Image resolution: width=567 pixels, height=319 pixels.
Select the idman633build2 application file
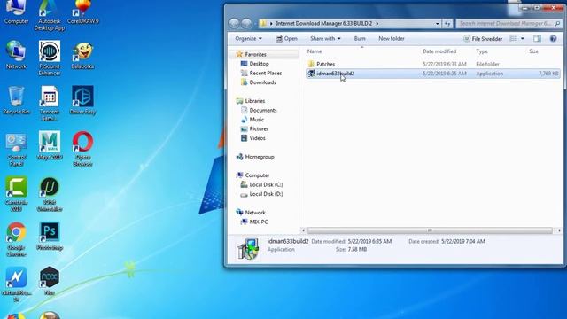(433, 74)
